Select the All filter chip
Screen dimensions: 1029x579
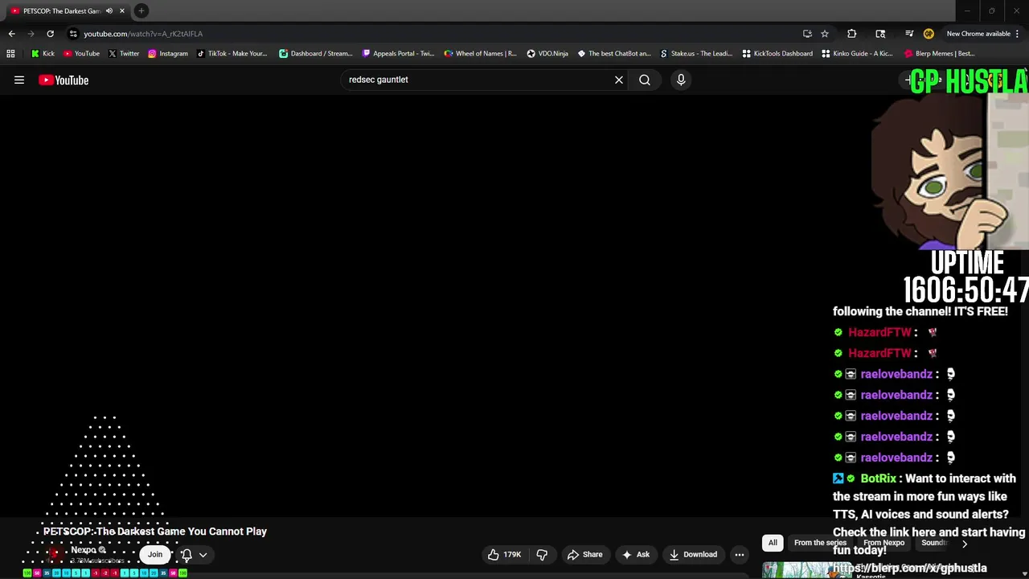(773, 543)
